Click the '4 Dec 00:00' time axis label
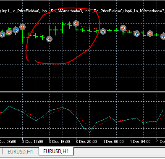 pos(113,141)
